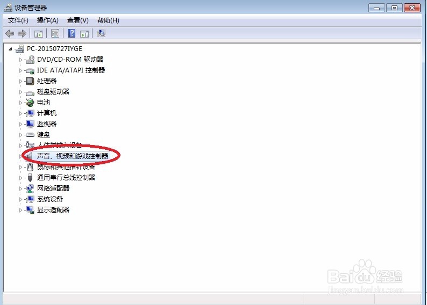
Task: Click the Back arrow toolbar icon
Action: (10, 34)
